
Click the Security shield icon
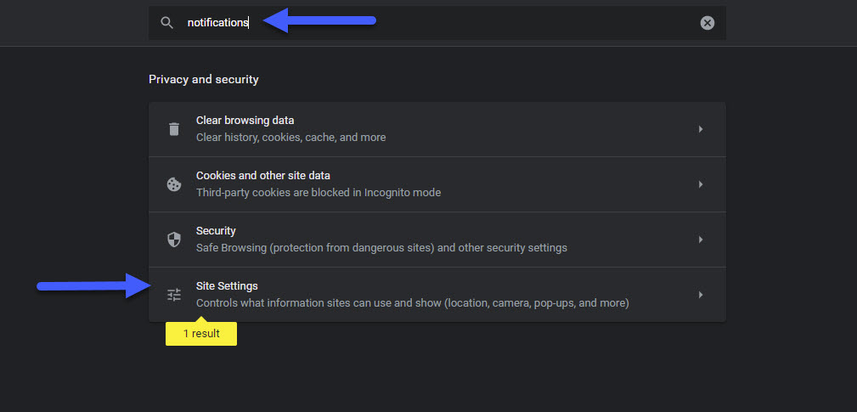[174, 240]
